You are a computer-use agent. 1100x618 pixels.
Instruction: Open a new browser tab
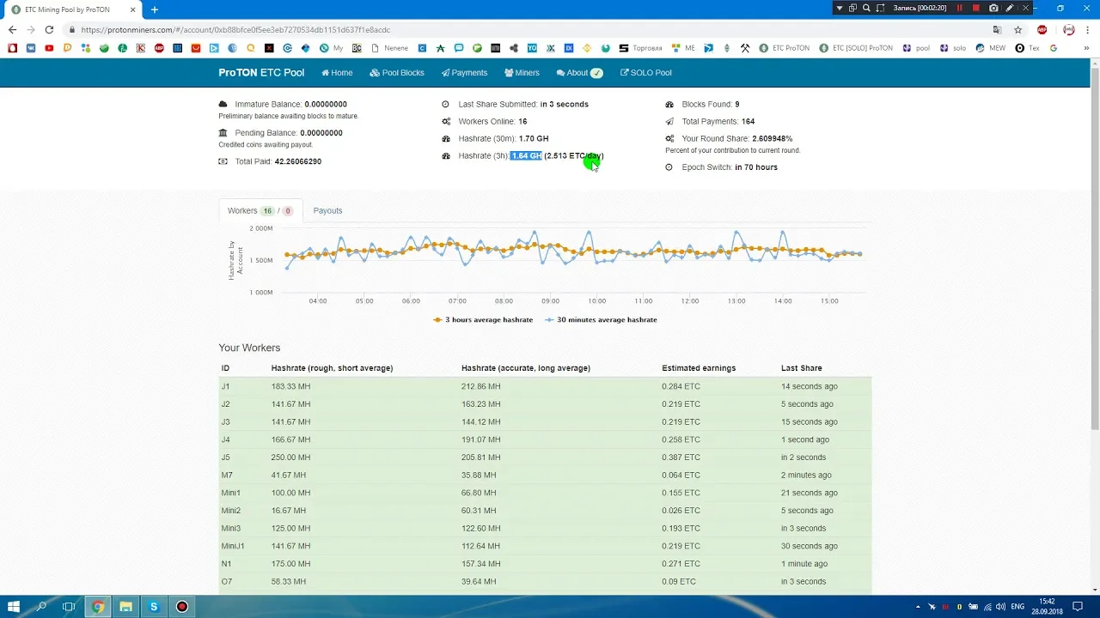(x=155, y=9)
